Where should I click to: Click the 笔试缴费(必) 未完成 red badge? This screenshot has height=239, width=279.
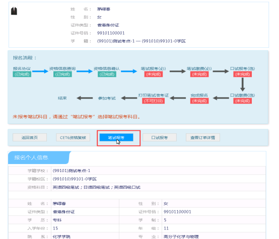(199, 74)
